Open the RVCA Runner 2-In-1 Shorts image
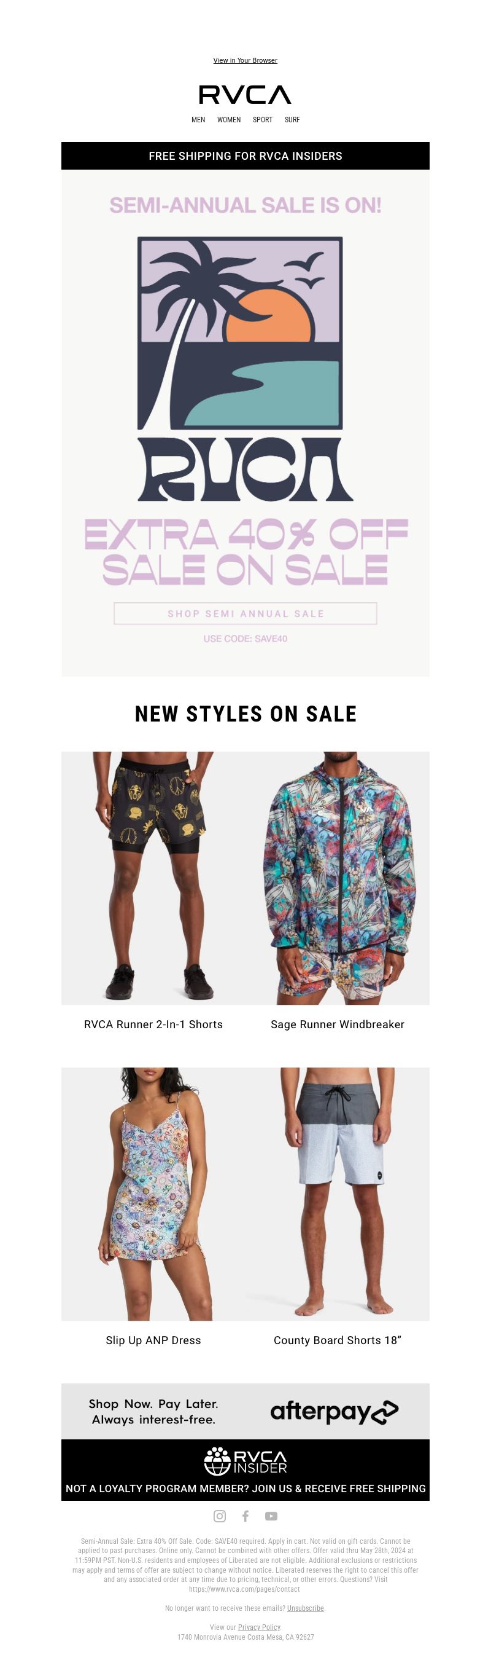 click(x=153, y=878)
